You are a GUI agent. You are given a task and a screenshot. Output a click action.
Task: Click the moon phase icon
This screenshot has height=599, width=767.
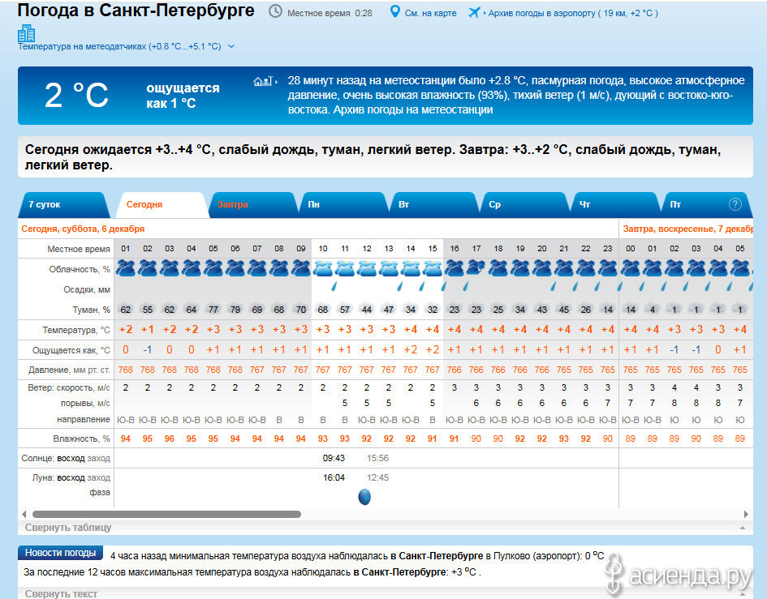coord(364,497)
